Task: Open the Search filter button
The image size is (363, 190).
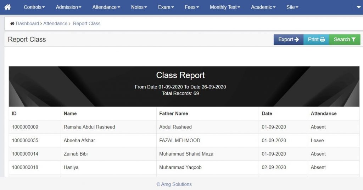Action: click(x=345, y=39)
